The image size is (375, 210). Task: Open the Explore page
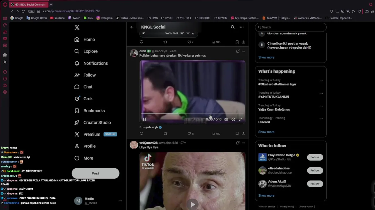click(x=86, y=51)
